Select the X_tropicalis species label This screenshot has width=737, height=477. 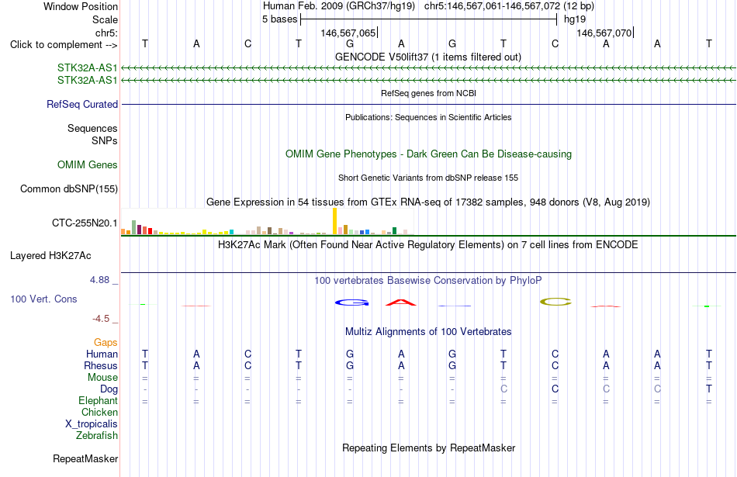[92, 424]
